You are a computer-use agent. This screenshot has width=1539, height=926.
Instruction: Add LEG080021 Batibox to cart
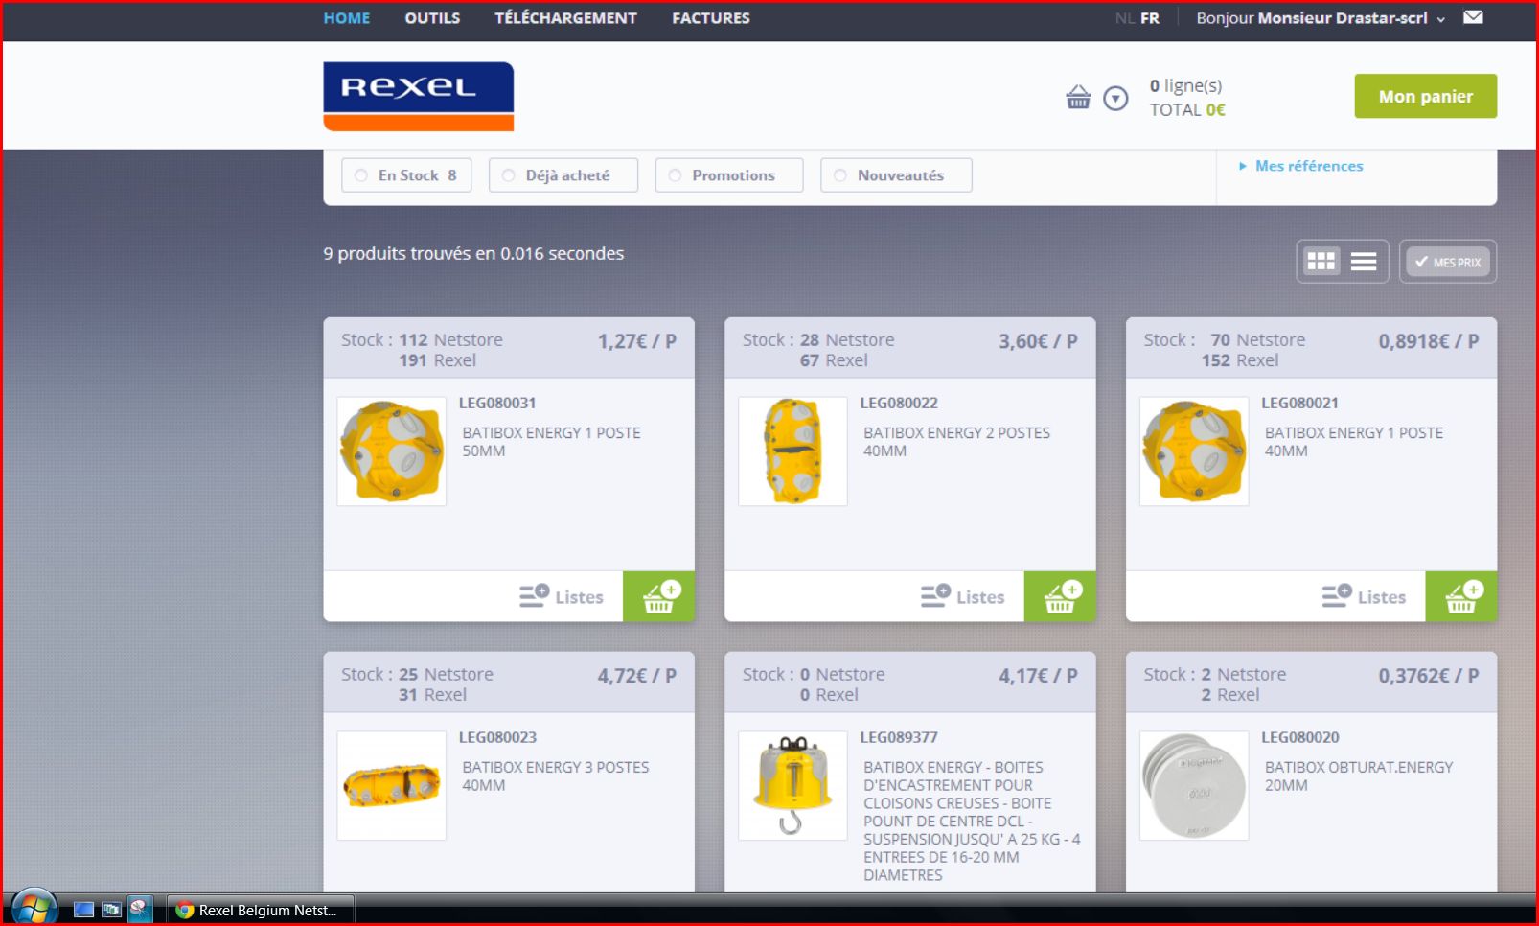click(x=1461, y=596)
